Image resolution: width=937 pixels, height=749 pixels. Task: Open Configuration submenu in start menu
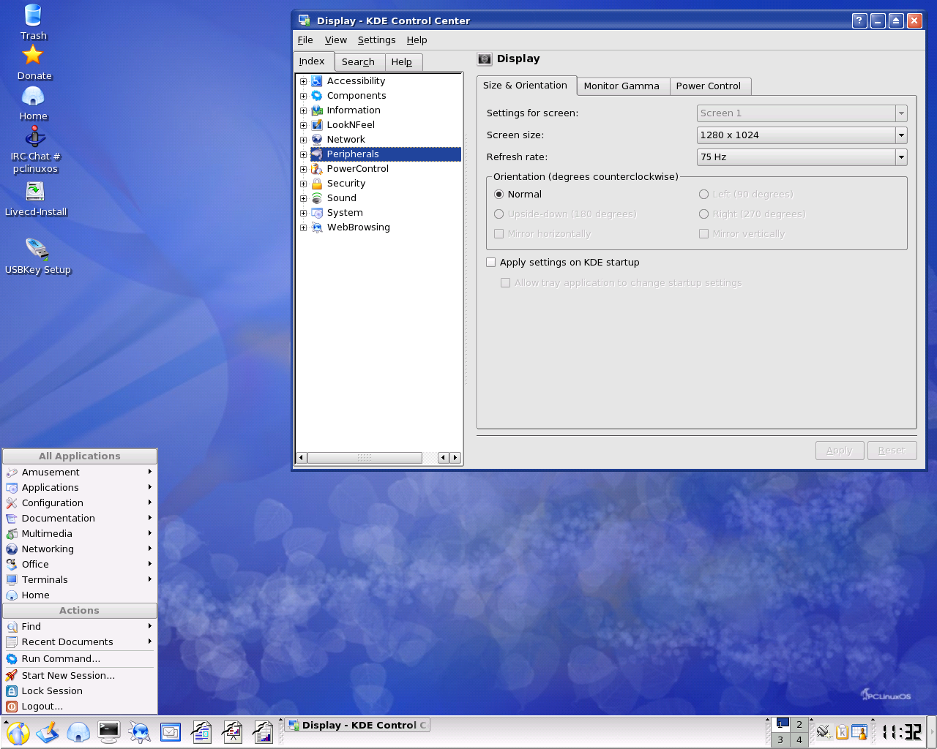80,503
